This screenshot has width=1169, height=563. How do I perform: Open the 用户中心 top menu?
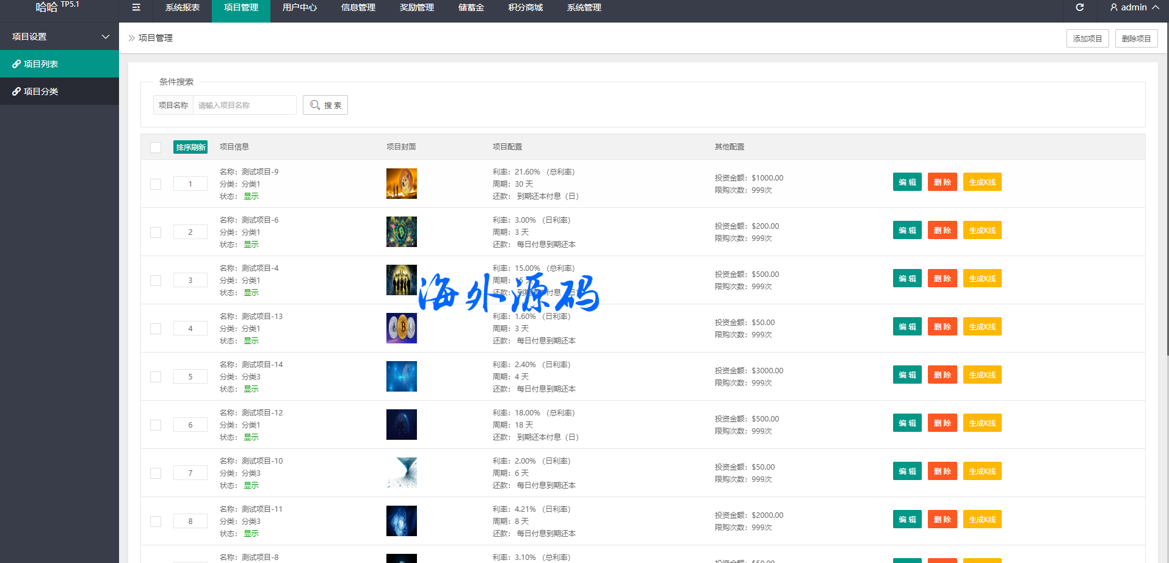[x=299, y=7]
